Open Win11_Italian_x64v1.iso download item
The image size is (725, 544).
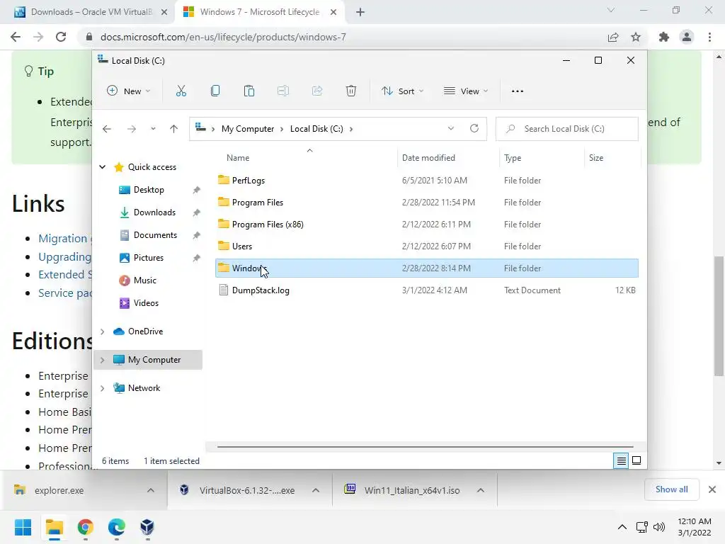point(412,490)
